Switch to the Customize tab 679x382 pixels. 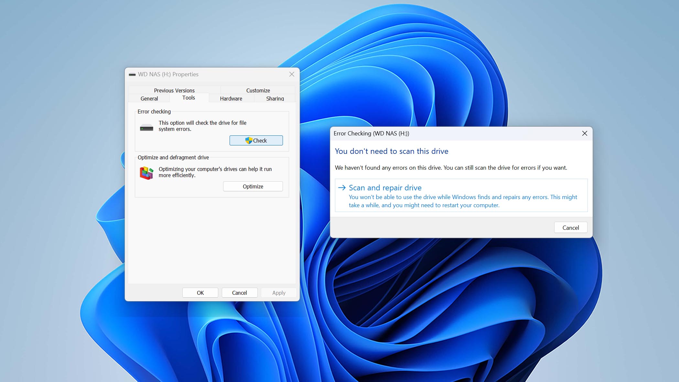point(258,90)
